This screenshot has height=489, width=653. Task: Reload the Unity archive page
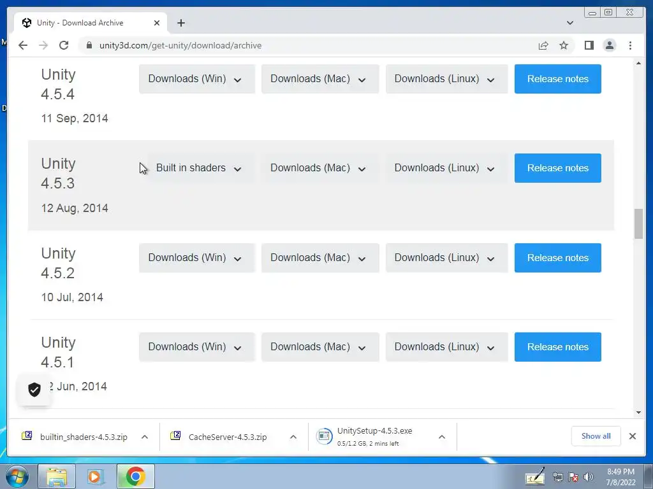[x=64, y=45]
